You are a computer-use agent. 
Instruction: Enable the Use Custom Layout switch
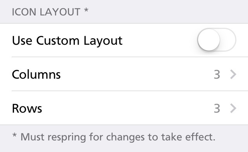click(217, 40)
